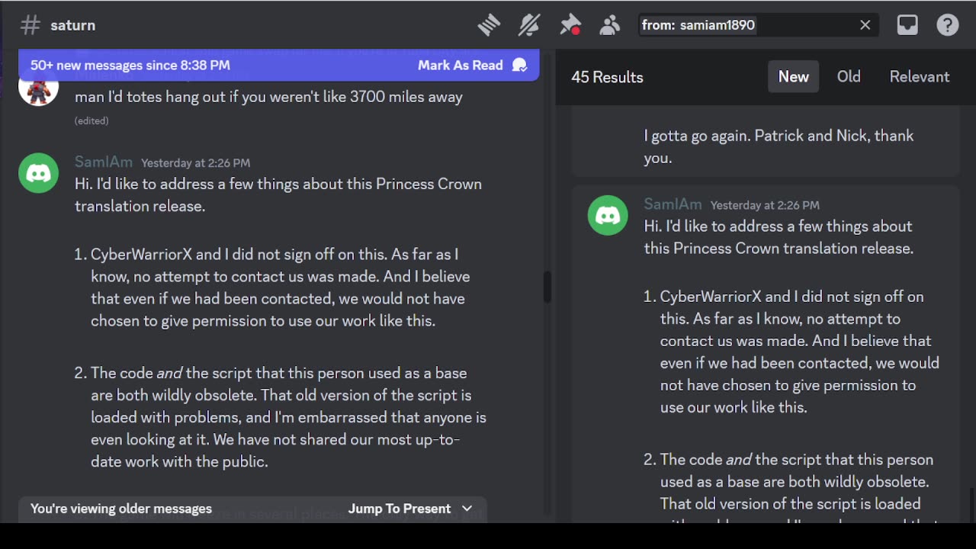Click Mark As Read button
This screenshot has width=976, height=549.
(x=471, y=66)
